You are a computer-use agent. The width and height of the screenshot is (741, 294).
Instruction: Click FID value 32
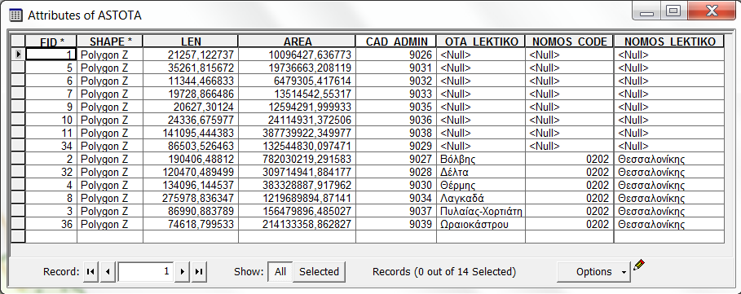pos(51,173)
